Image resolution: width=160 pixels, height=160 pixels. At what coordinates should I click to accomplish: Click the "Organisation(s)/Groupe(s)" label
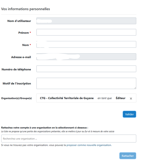17,98
